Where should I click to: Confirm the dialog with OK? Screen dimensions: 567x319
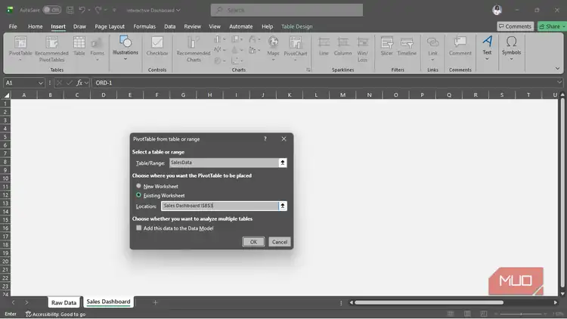point(253,242)
